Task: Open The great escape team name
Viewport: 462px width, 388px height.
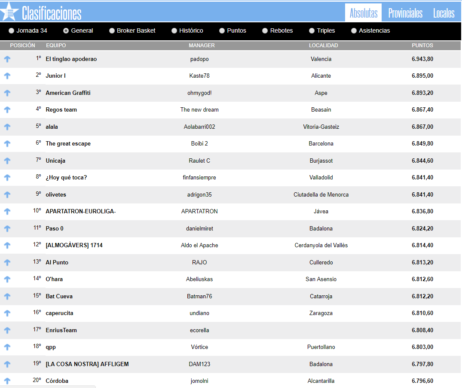Action: tap(68, 144)
